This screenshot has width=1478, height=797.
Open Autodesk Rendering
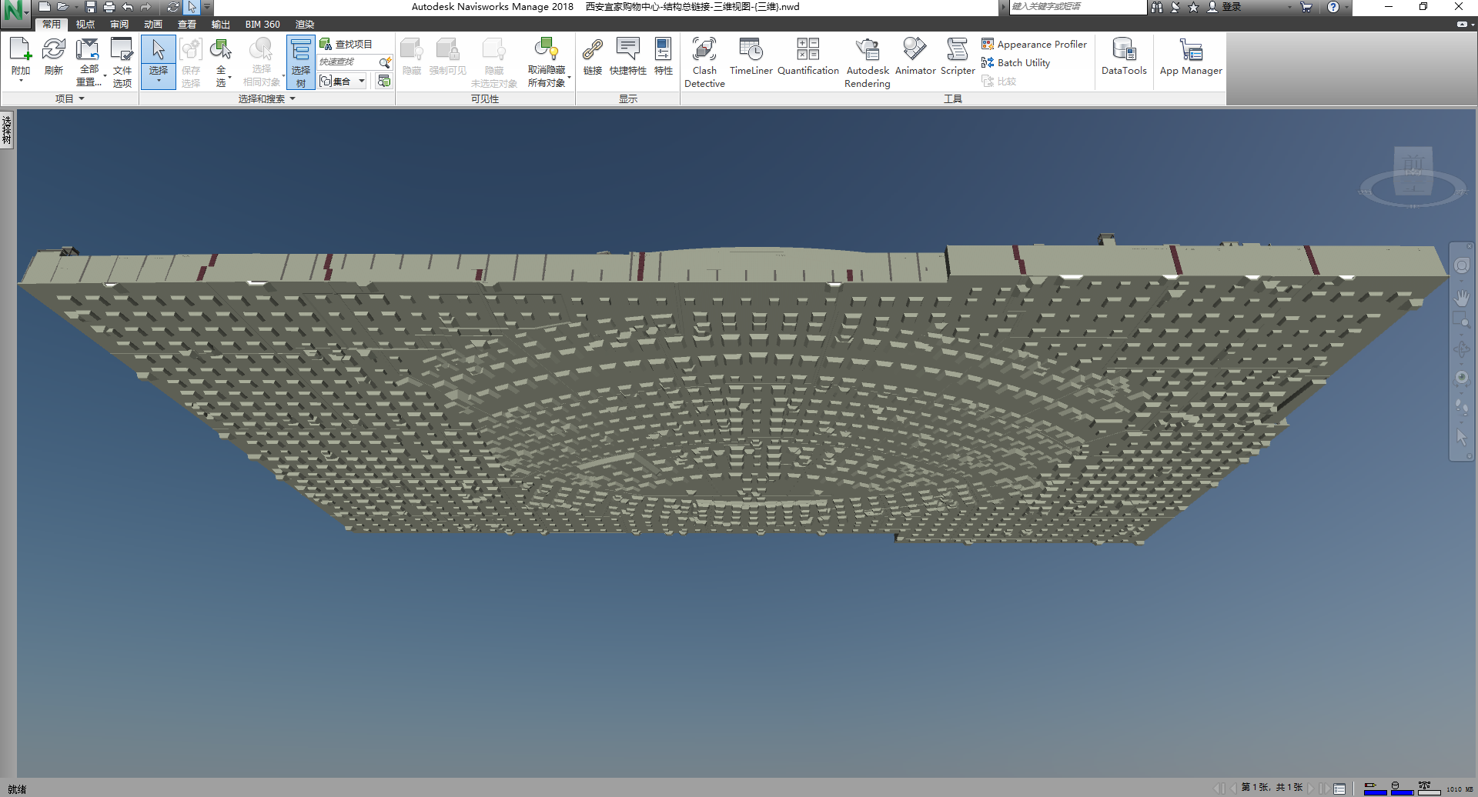868,62
